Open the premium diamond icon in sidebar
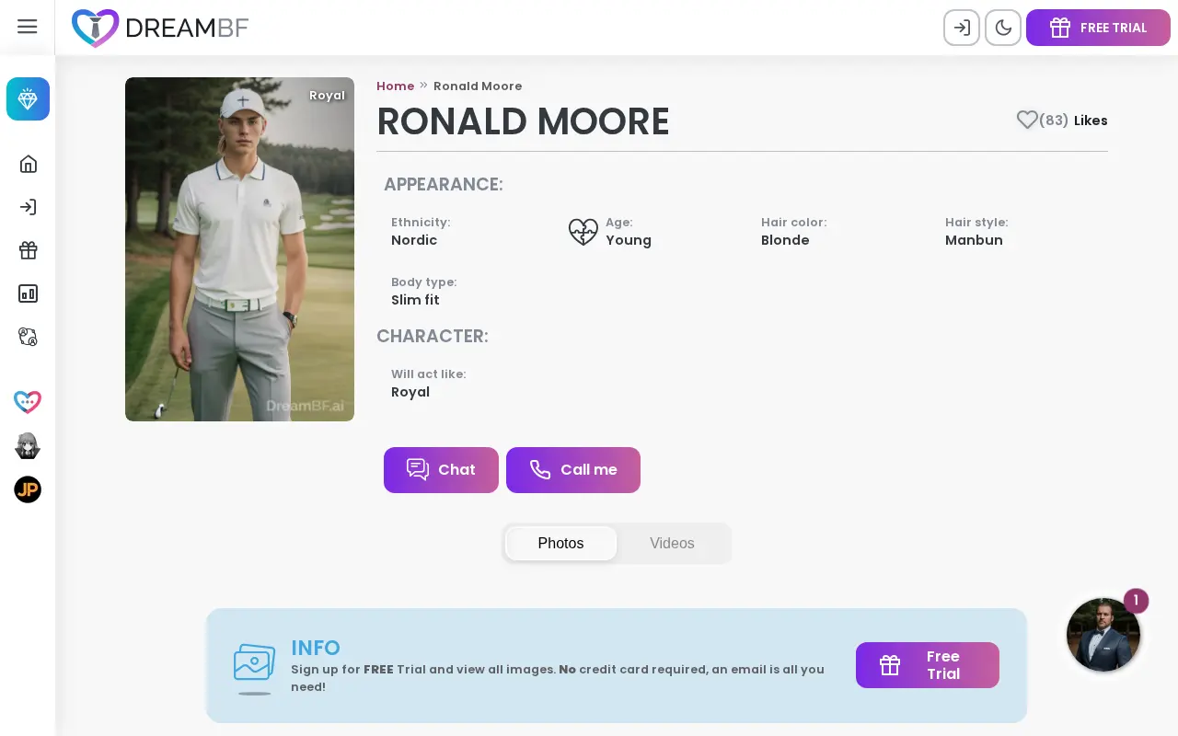This screenshot has height=736, width=1178. (28, 99)
